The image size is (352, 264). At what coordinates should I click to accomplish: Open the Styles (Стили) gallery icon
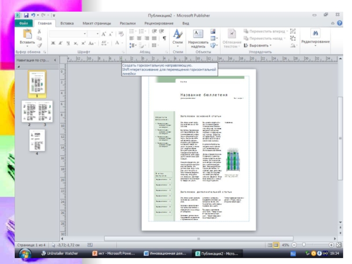click(177, 34)
